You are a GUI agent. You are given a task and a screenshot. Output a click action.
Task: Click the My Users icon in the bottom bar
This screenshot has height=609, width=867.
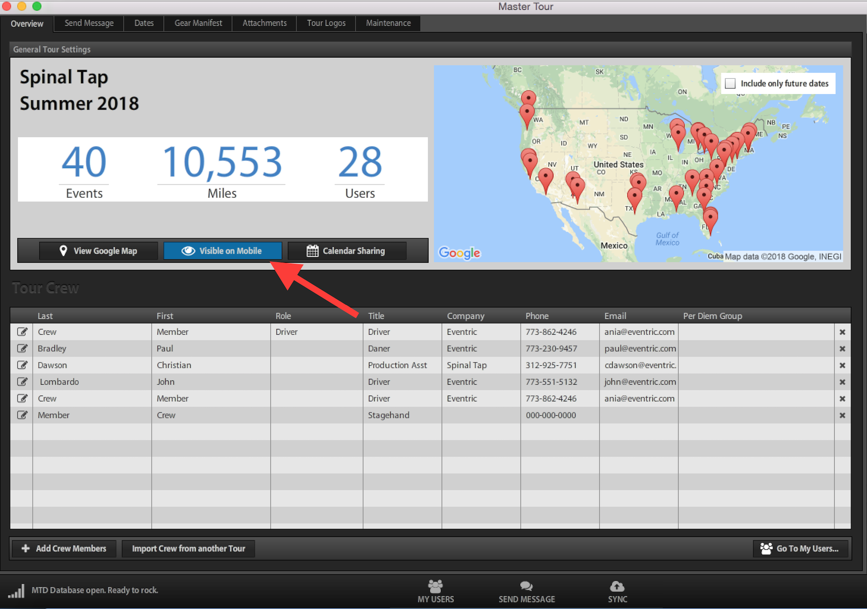[436, 586]
